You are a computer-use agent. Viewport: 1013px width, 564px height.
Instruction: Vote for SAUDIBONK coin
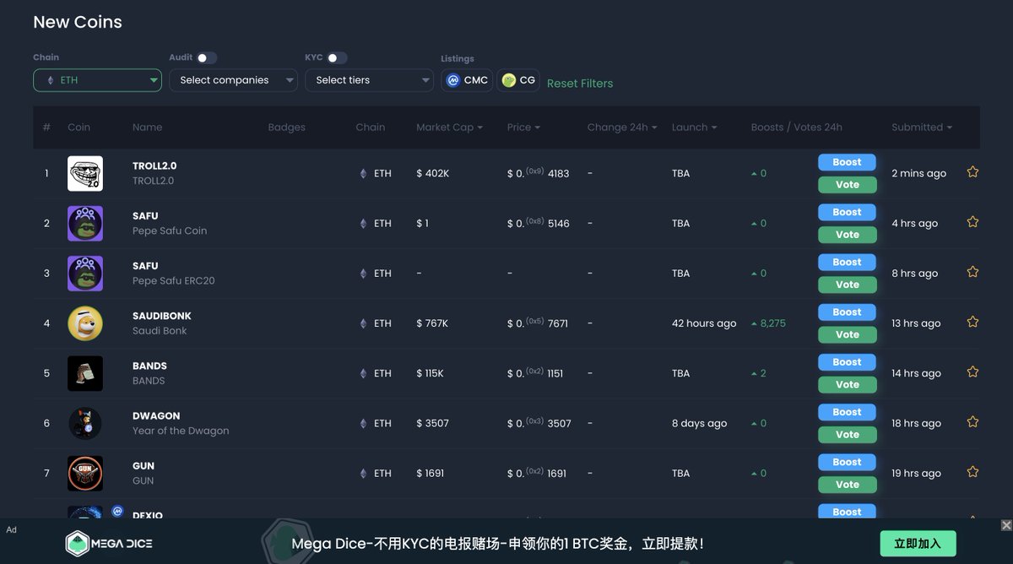[847, 334]
